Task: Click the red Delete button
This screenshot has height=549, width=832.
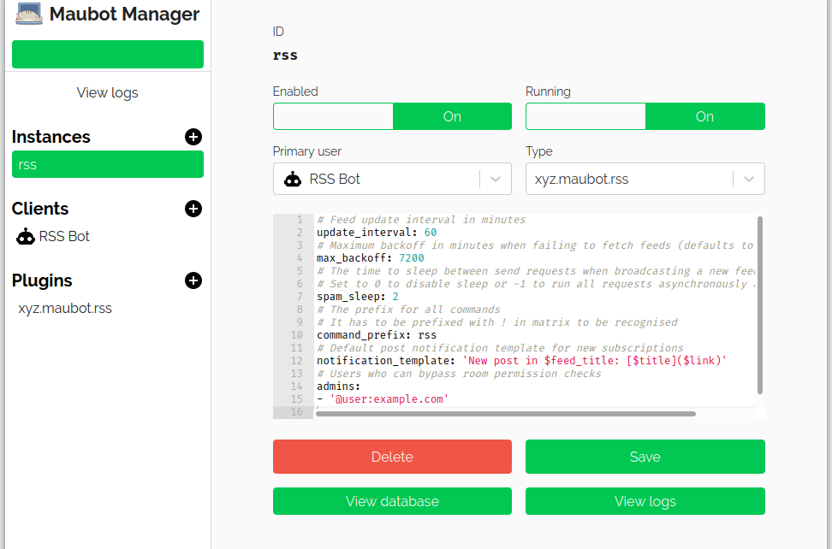Action: 392,457
